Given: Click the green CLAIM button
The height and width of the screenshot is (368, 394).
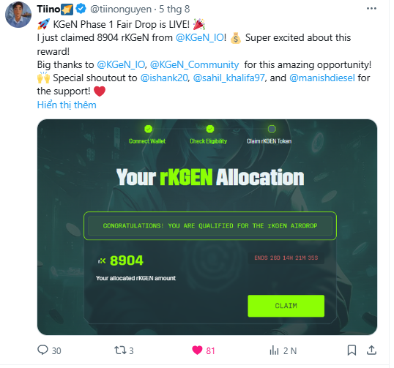Looking at the screenshot, I should pos(286,306).
